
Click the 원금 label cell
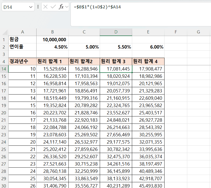[x=22, y=40]
